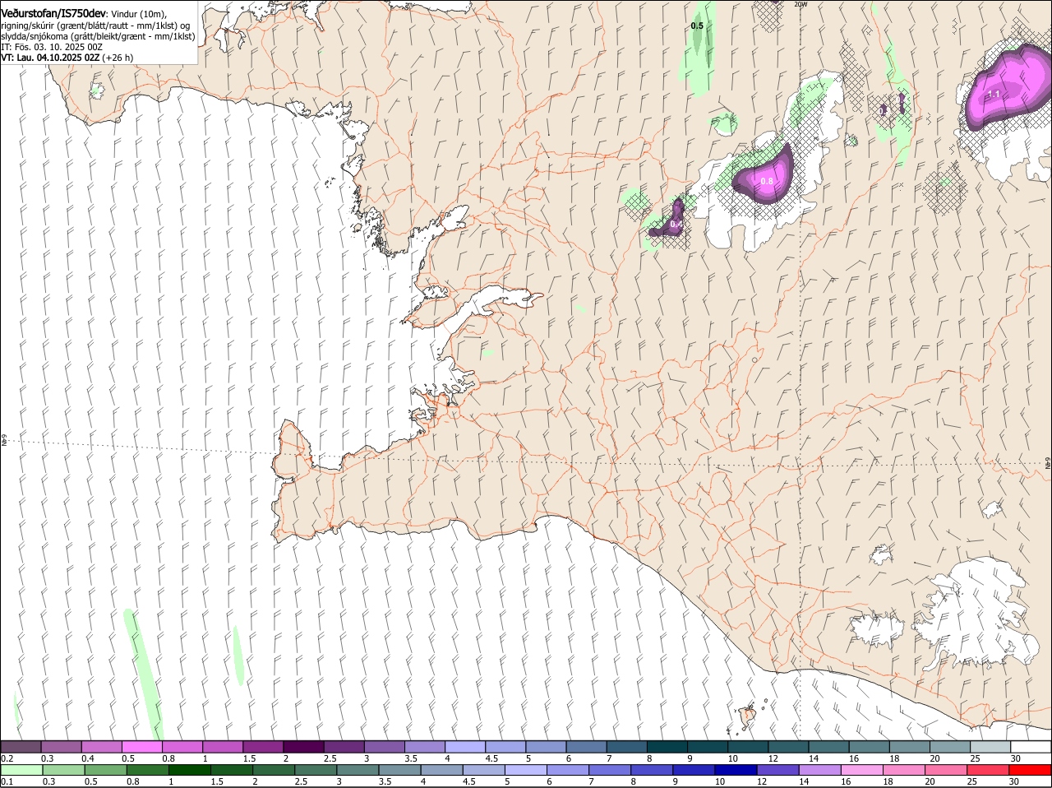Select the top-row 1.5 plum swatch

click(x=263, y=747)
